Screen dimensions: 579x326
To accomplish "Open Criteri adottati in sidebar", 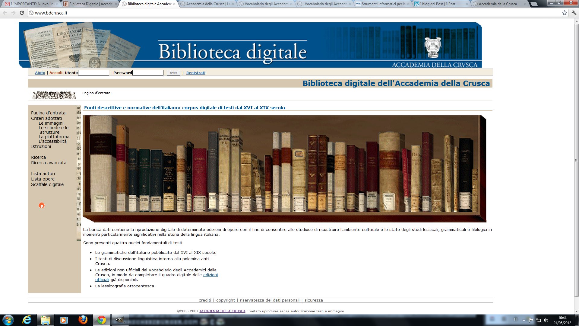I will [46, 118].
